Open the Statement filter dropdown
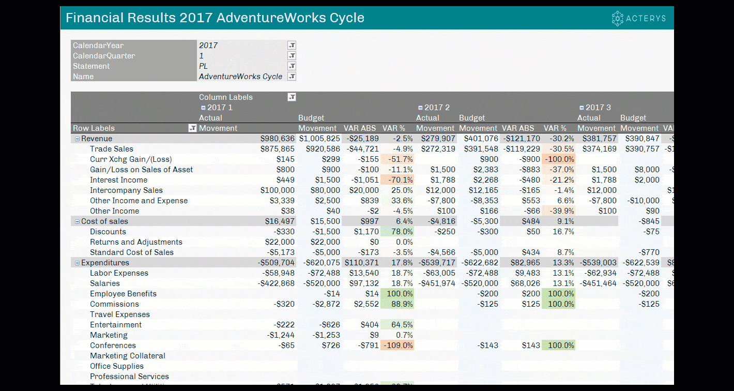The width and height of the screenshot is (734, 391). pyautogui.click(x=292, y=66)
